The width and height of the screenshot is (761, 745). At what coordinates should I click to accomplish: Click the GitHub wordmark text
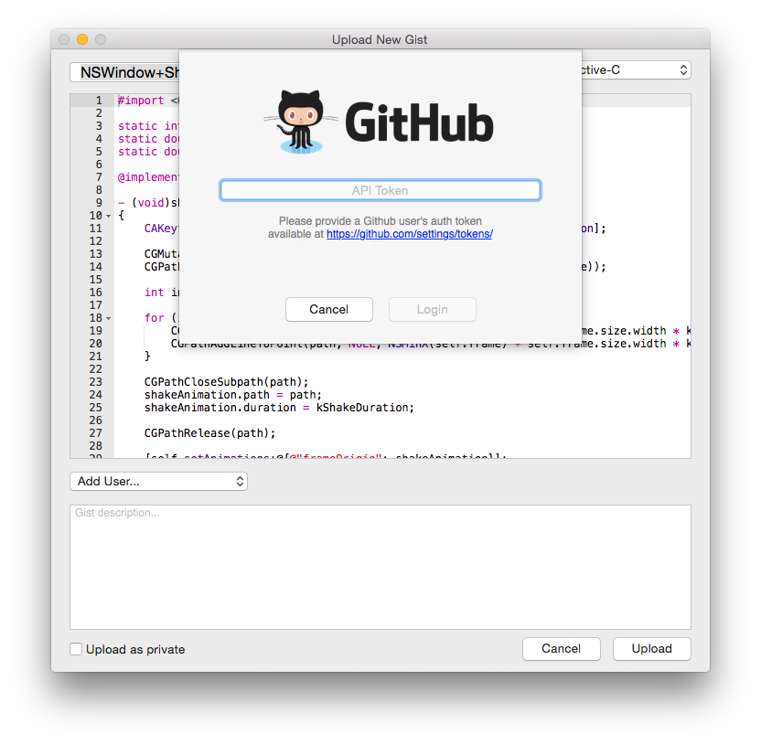419,122
